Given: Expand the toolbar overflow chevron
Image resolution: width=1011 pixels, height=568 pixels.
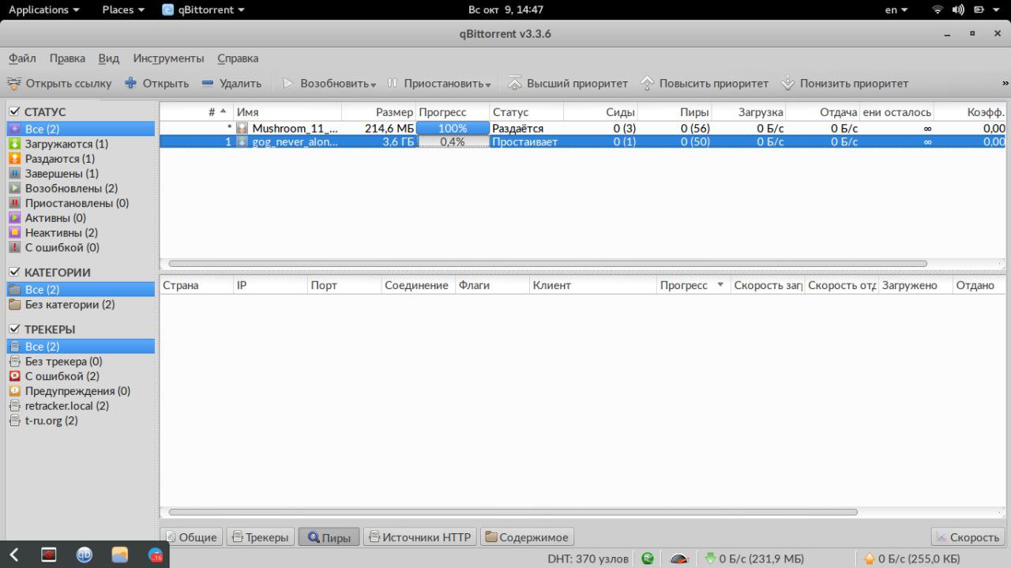Looking at the screenshot, I should pos(1005,83).
